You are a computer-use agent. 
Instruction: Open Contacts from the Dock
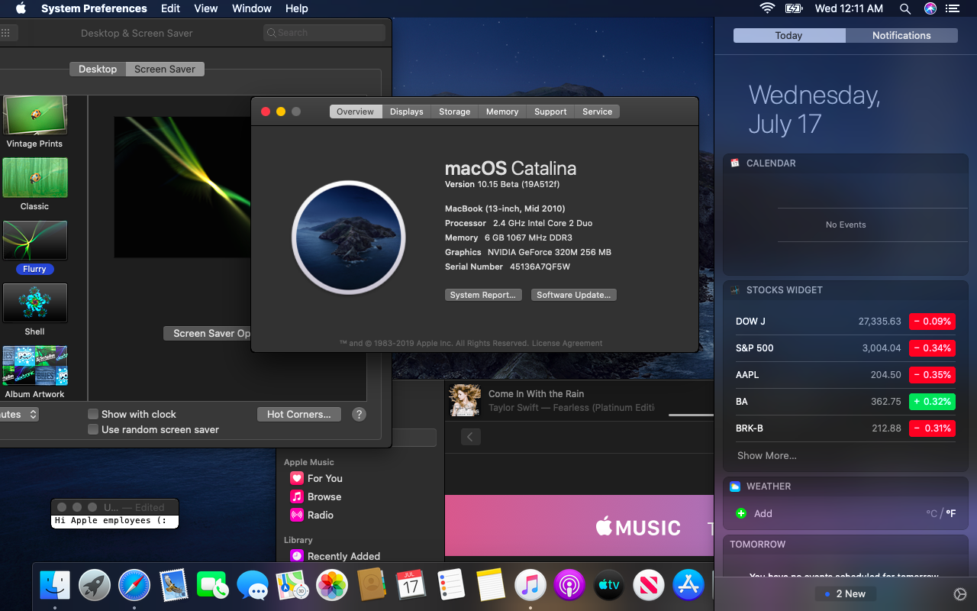point(372,586)
